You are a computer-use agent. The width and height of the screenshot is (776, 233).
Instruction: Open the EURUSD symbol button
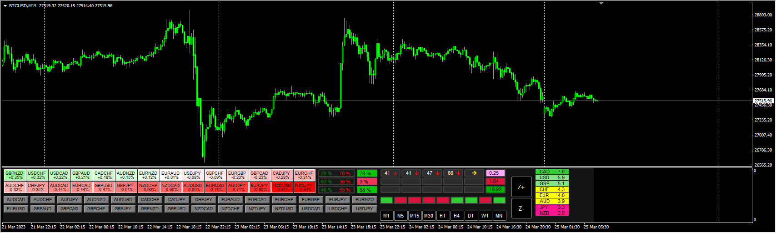coord(16,209)
